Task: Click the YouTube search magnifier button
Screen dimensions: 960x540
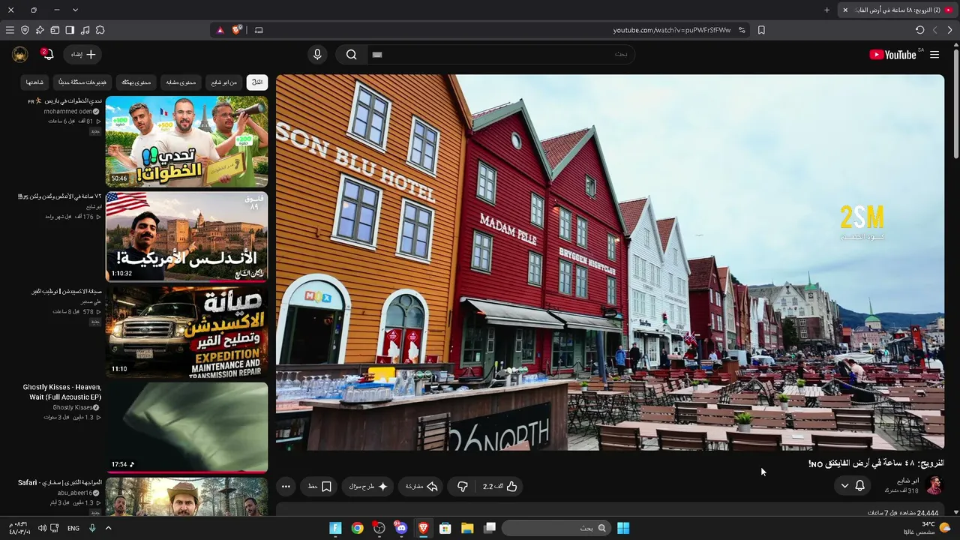Action: point(351,55)
